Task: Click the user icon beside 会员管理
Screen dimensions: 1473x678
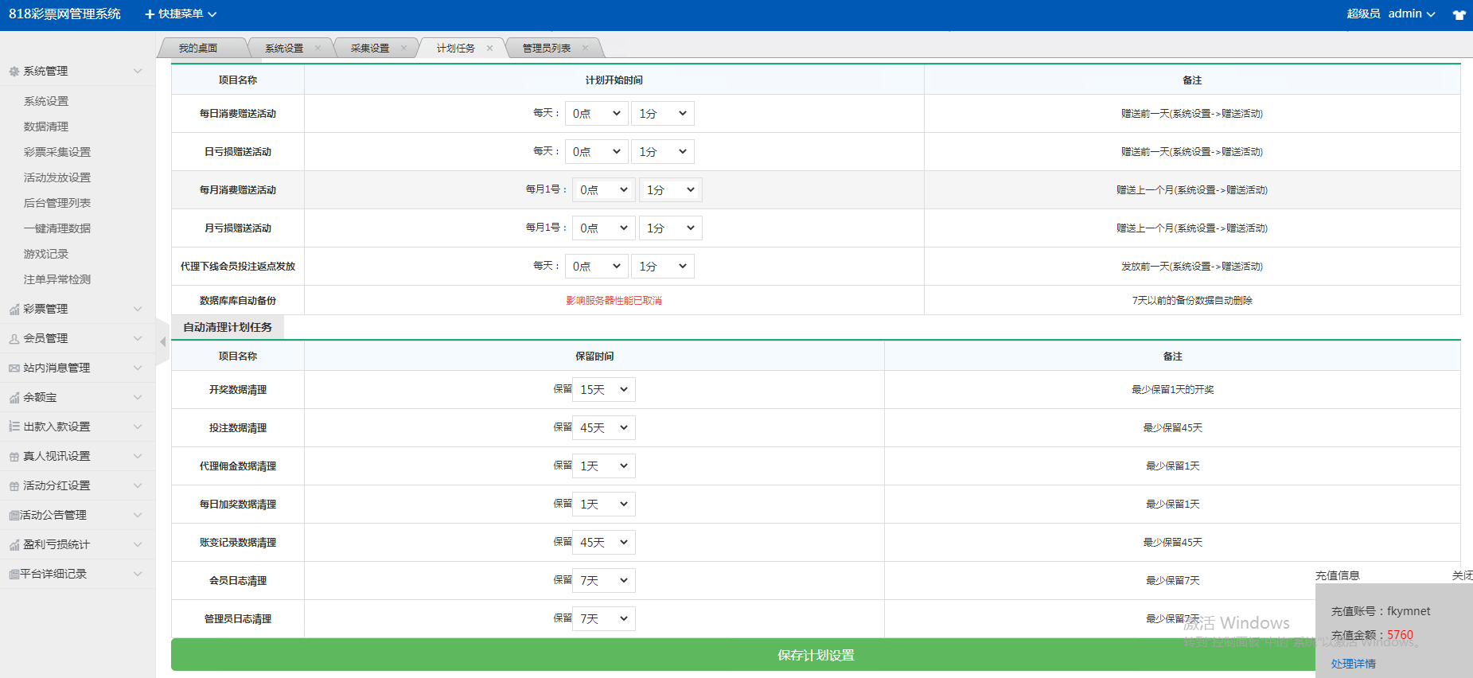Action: pyautogui.click(x=14, y=339)
